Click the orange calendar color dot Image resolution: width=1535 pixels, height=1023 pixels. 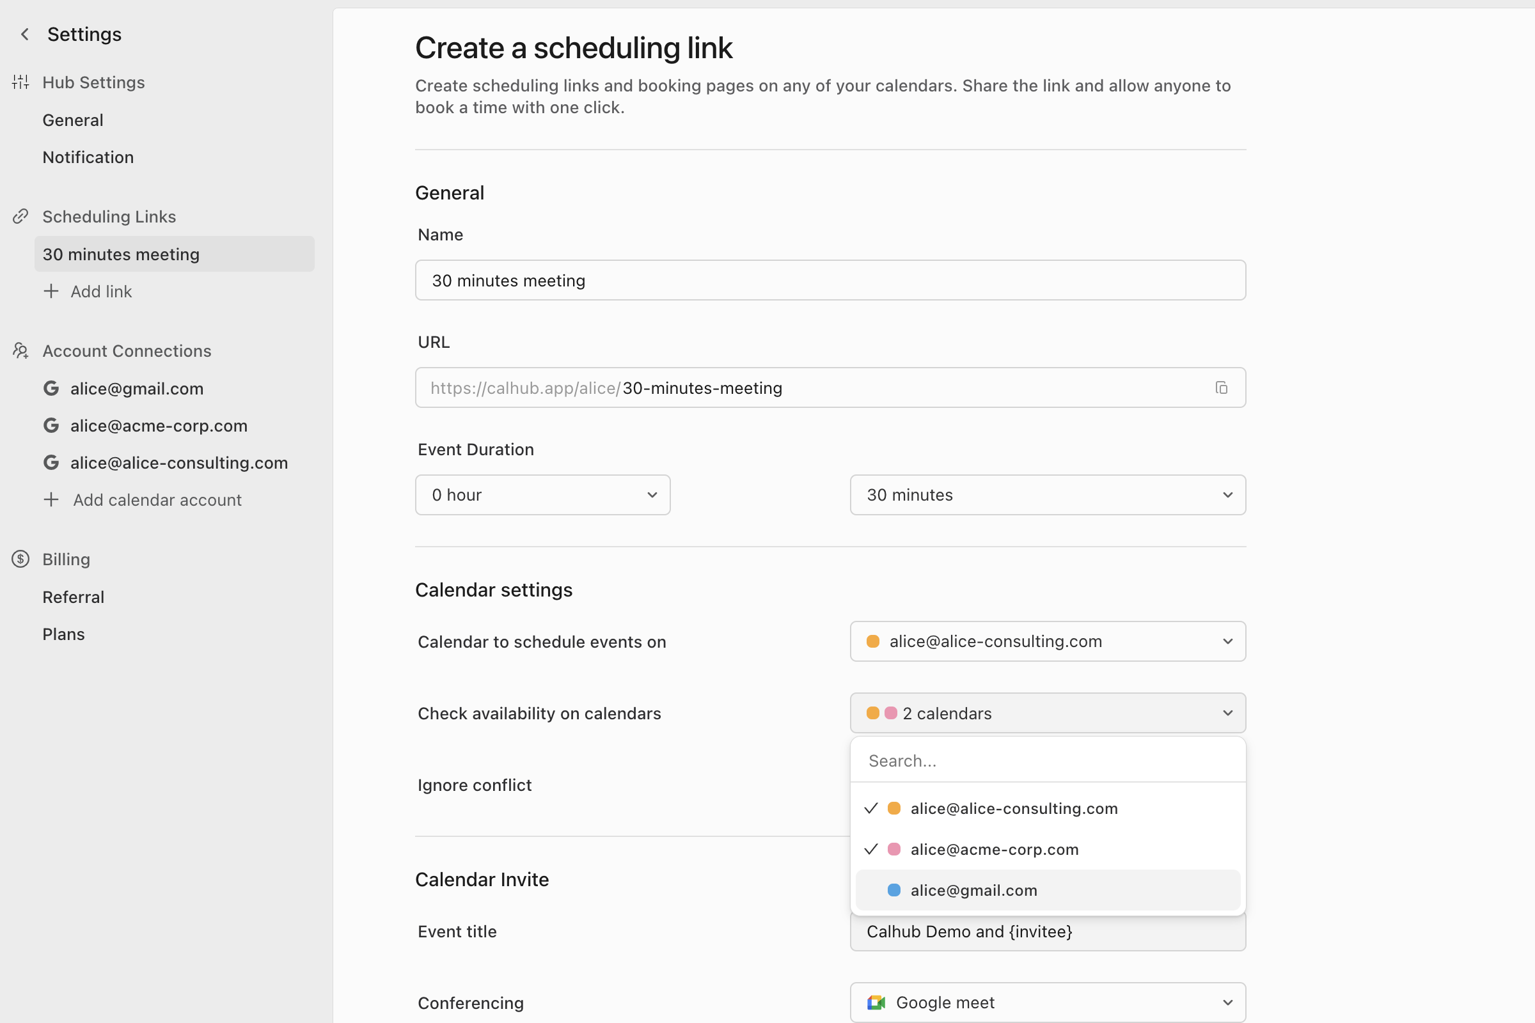point(872,641)
